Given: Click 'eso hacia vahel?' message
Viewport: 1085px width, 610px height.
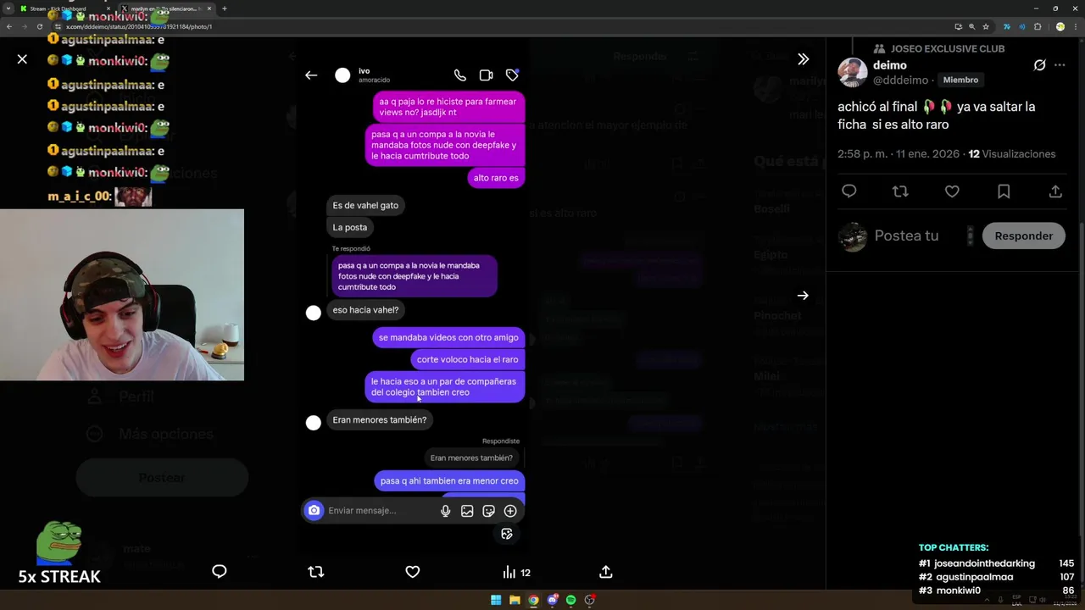Looking at the screenshot, I should click(x=365, y=310).
